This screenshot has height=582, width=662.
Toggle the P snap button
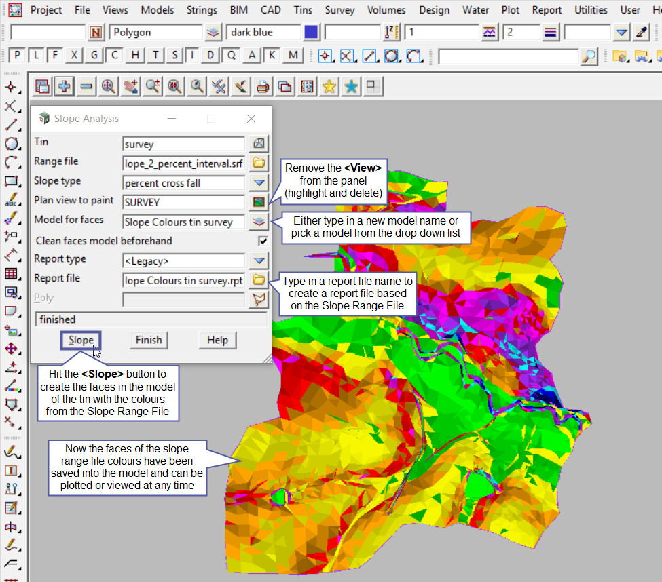[17, 56]
